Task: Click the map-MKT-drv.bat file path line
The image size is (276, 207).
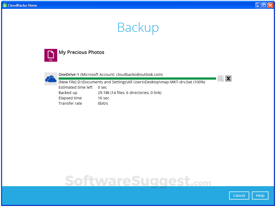Action: click(132, 82)
